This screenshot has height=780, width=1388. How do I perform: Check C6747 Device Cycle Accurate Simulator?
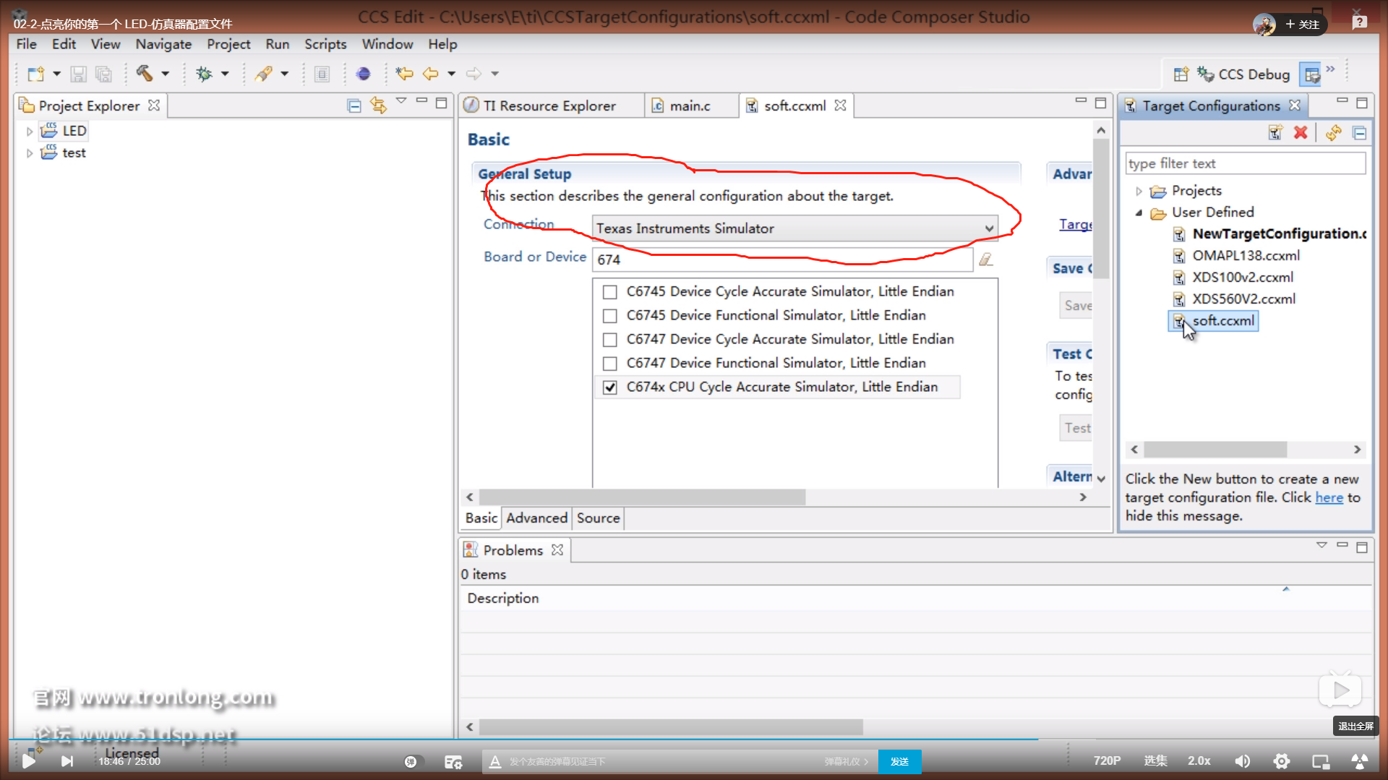(610, 340)
